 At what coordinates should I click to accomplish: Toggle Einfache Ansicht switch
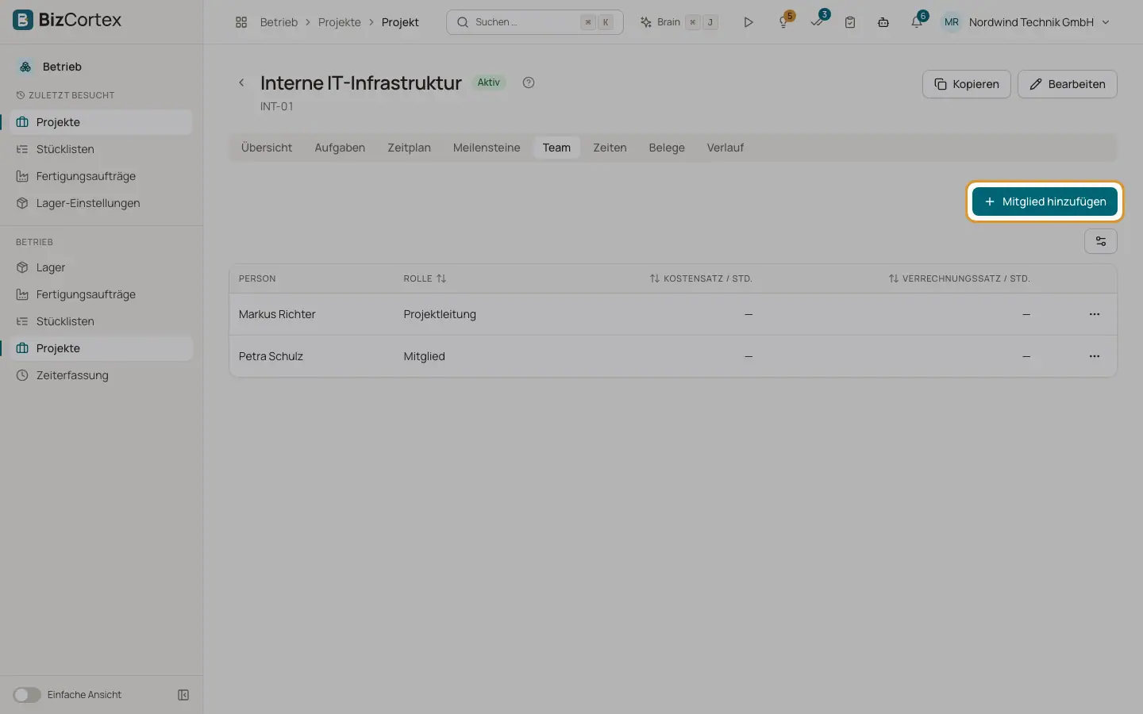(27, 695)
